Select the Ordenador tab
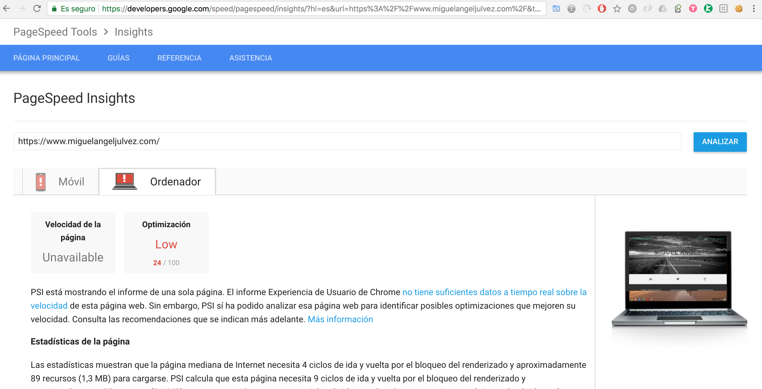The height and width of the screenshot is (389, 762). click(157, 182)
